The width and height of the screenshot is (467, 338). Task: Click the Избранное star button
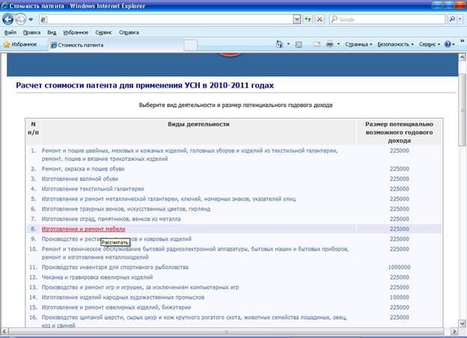tap(20, 45)
